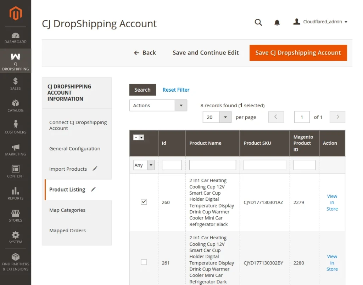Check the checkbox for product 261
This screenshot has width=363, height=285.
144,262
